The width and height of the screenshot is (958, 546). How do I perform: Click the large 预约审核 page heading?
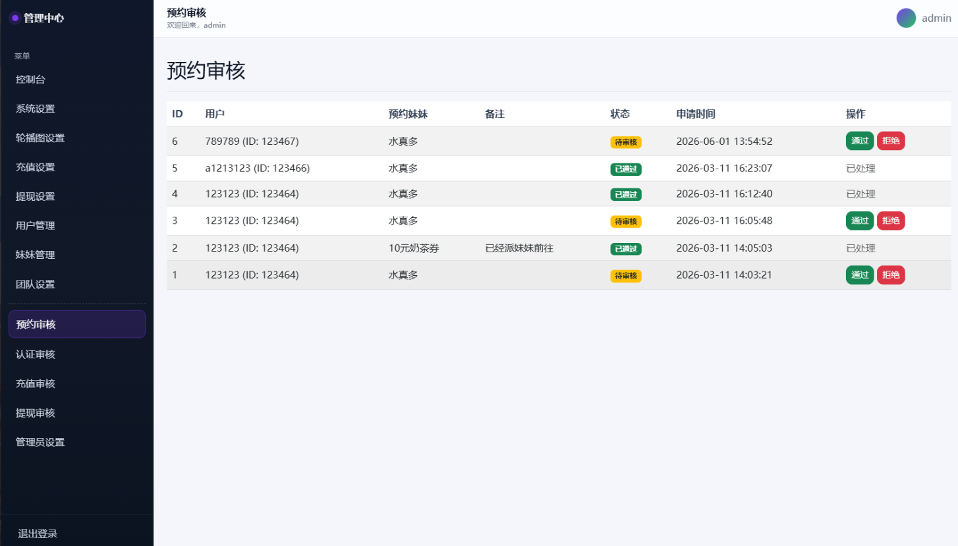pyautogui.click(x=206, y=70)
